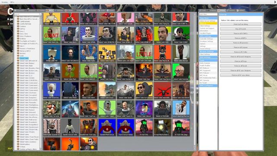Select the NPC Spawner tool entry

208,80
